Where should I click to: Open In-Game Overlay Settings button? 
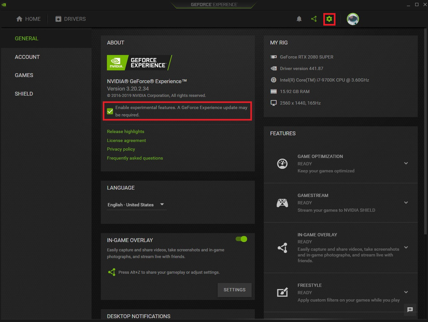pyautogui.click(x=234, y=290)
